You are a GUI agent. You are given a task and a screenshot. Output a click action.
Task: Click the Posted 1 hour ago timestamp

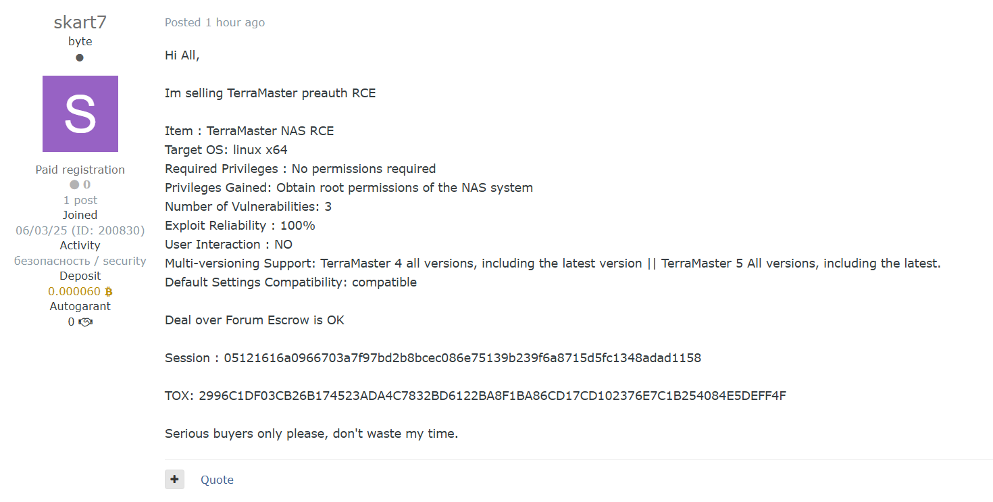tap(215, 22)
